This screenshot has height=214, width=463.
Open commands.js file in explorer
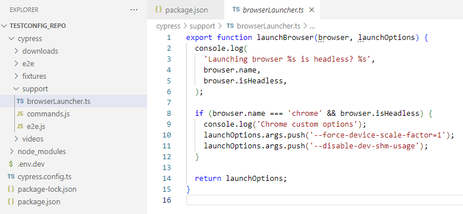[x=73, y=114]
